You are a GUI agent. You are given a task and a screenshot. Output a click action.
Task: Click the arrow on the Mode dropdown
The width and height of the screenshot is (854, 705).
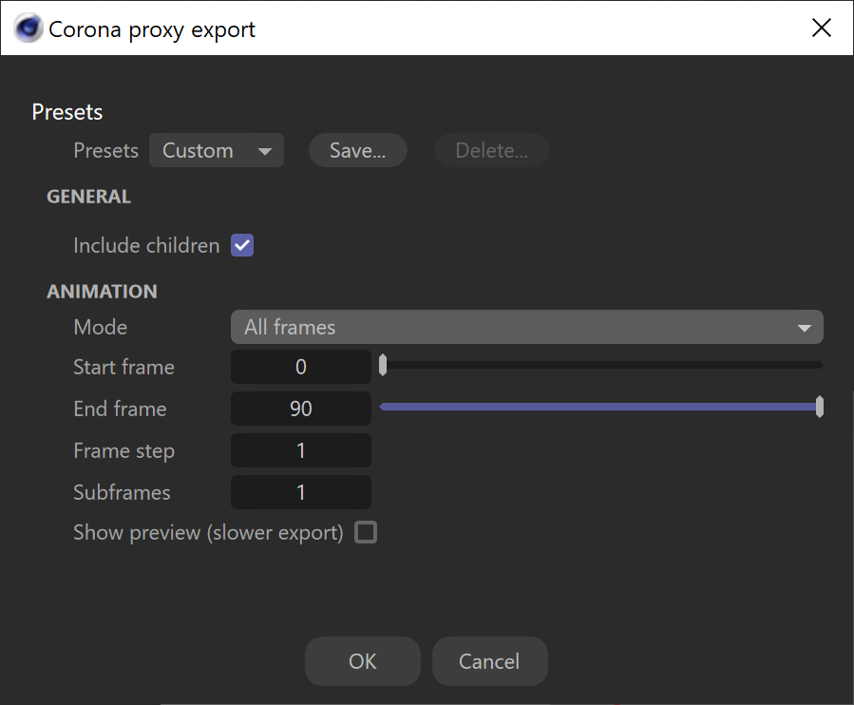(x=805, y=328)
